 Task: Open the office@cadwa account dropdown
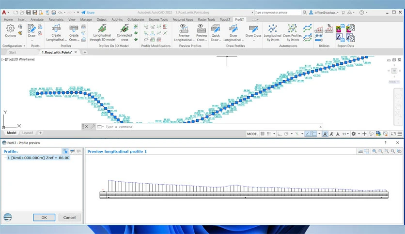point(324,13)
